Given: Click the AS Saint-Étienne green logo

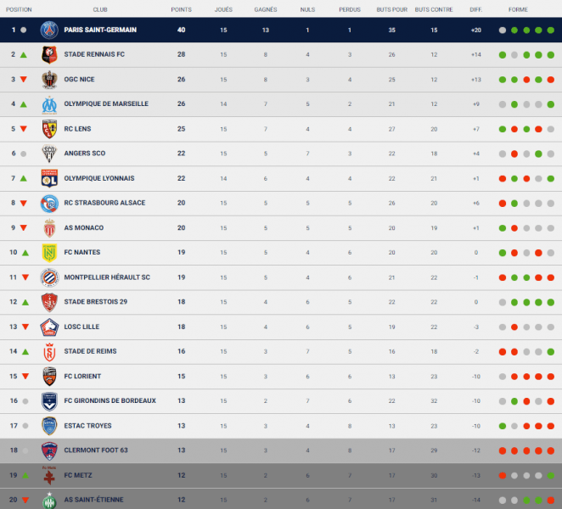Looking at the screenshot, I should (x=48, y=501).
